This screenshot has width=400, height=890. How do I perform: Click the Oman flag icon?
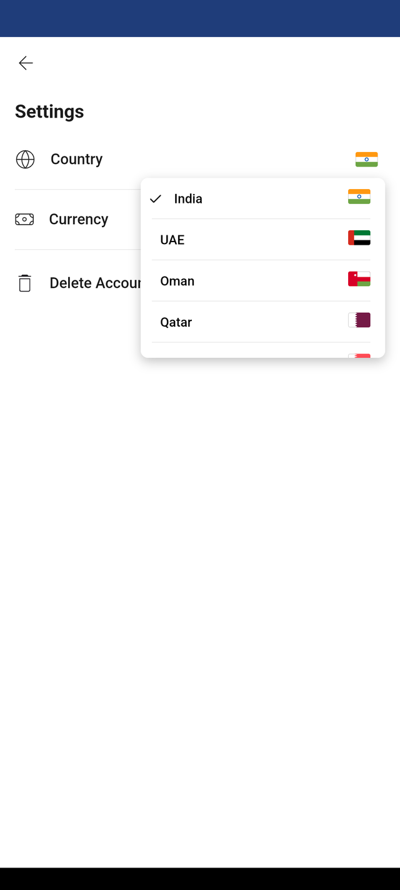point(359,279)
